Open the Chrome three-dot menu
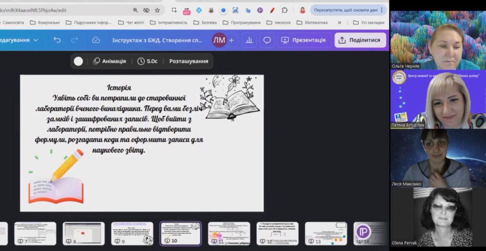The image size is (486, 251). pyautogui.click(x=382, y=10)
